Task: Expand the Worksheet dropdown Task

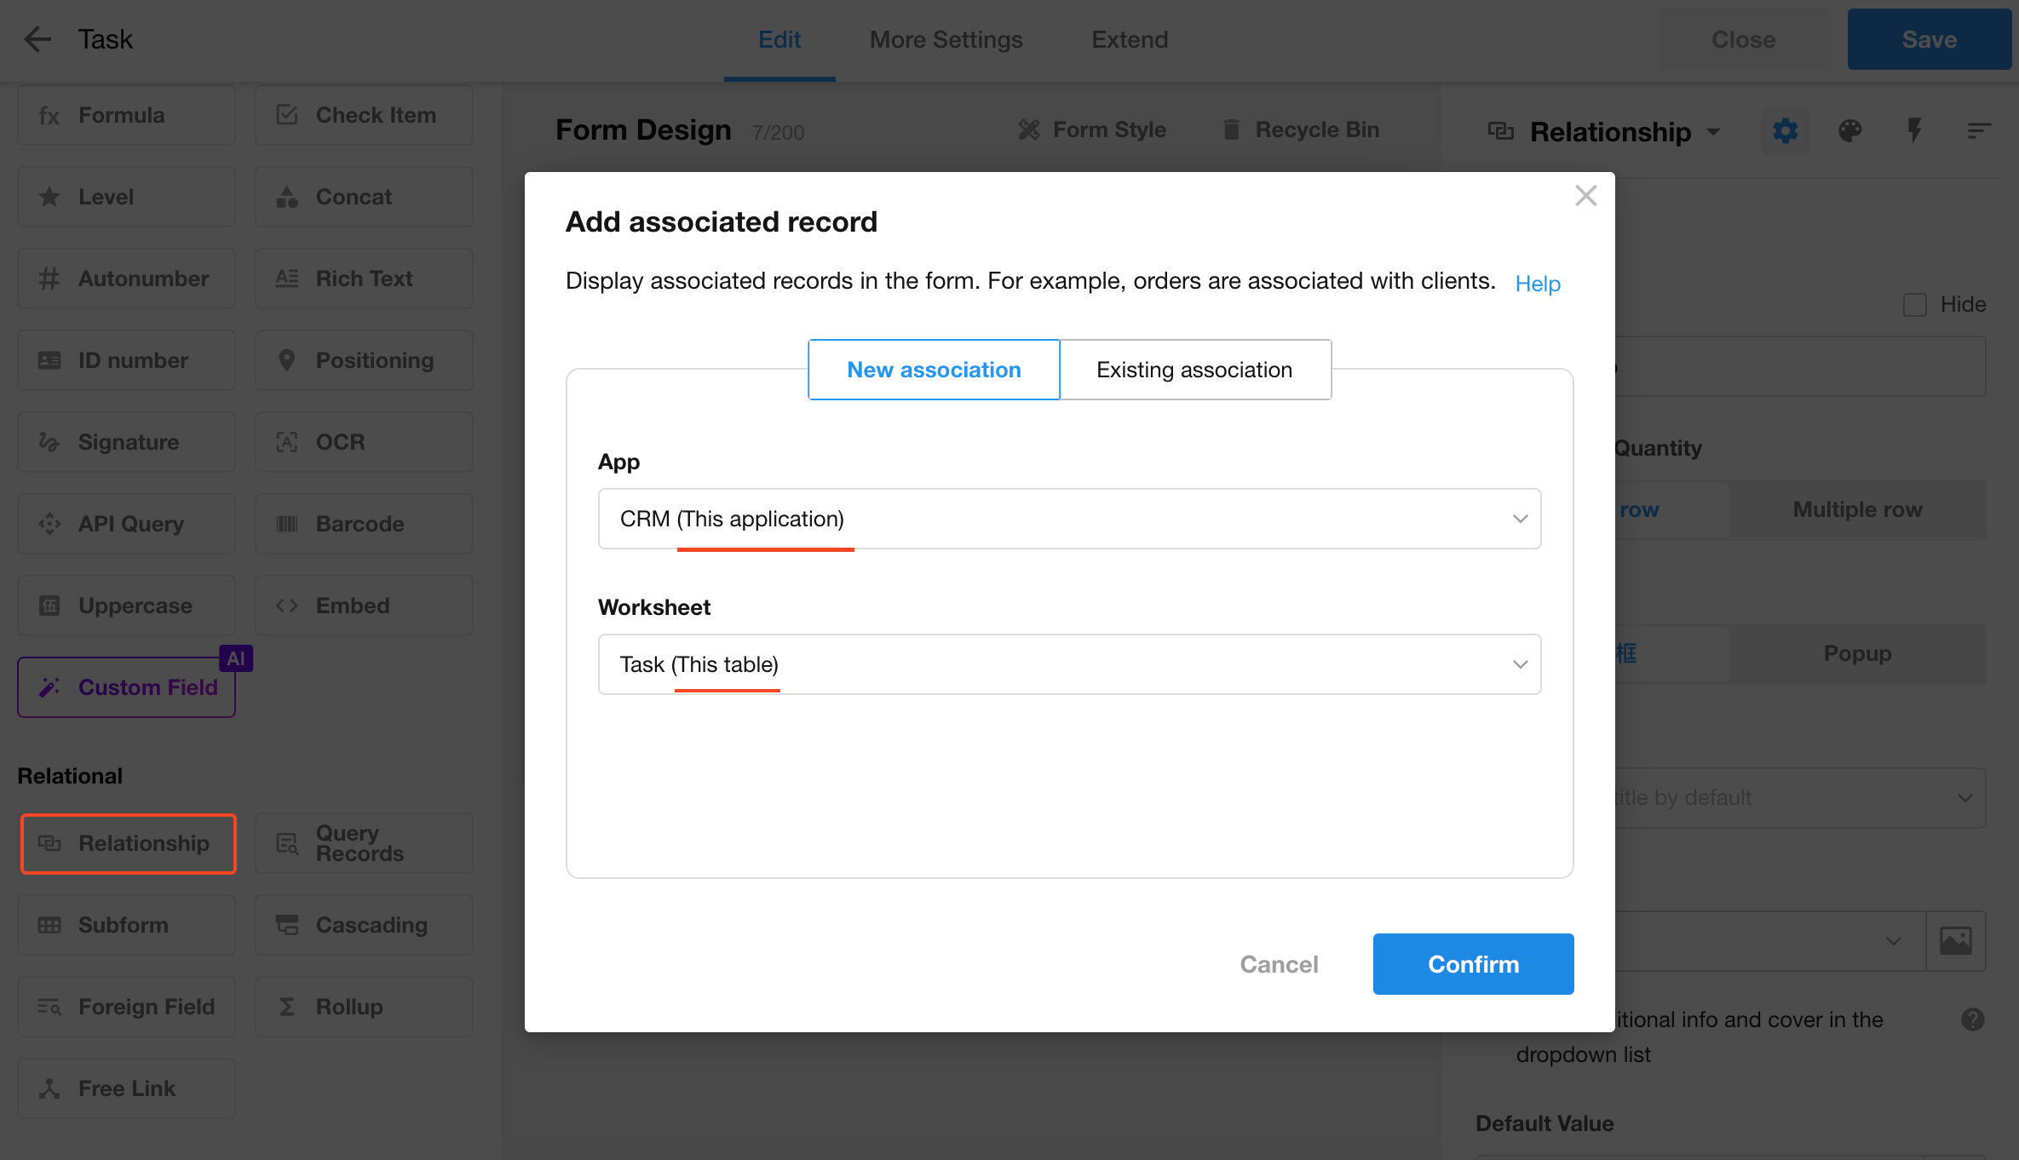Action: (x=1069, y=664)
